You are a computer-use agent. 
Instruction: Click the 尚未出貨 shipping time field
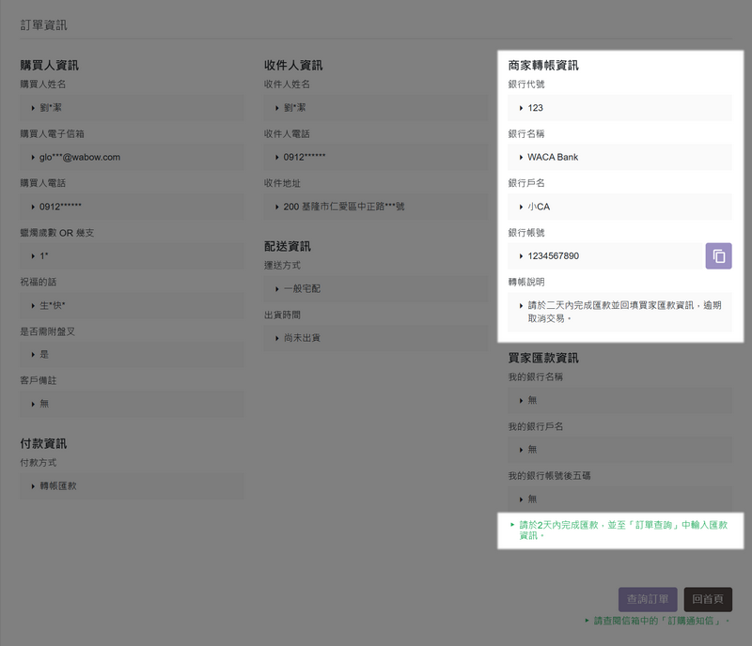(x=376, y=338)
